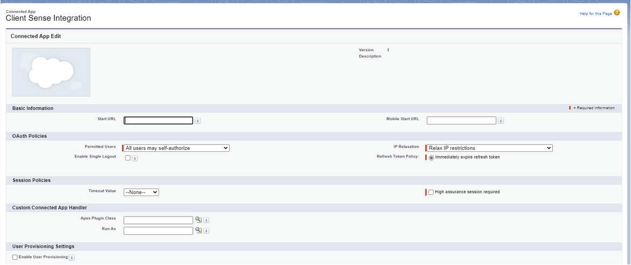The height and width of the screenshot is (265, 631).
Task: Show the Apex Plugin Class info icon
Action: (206, 220)
